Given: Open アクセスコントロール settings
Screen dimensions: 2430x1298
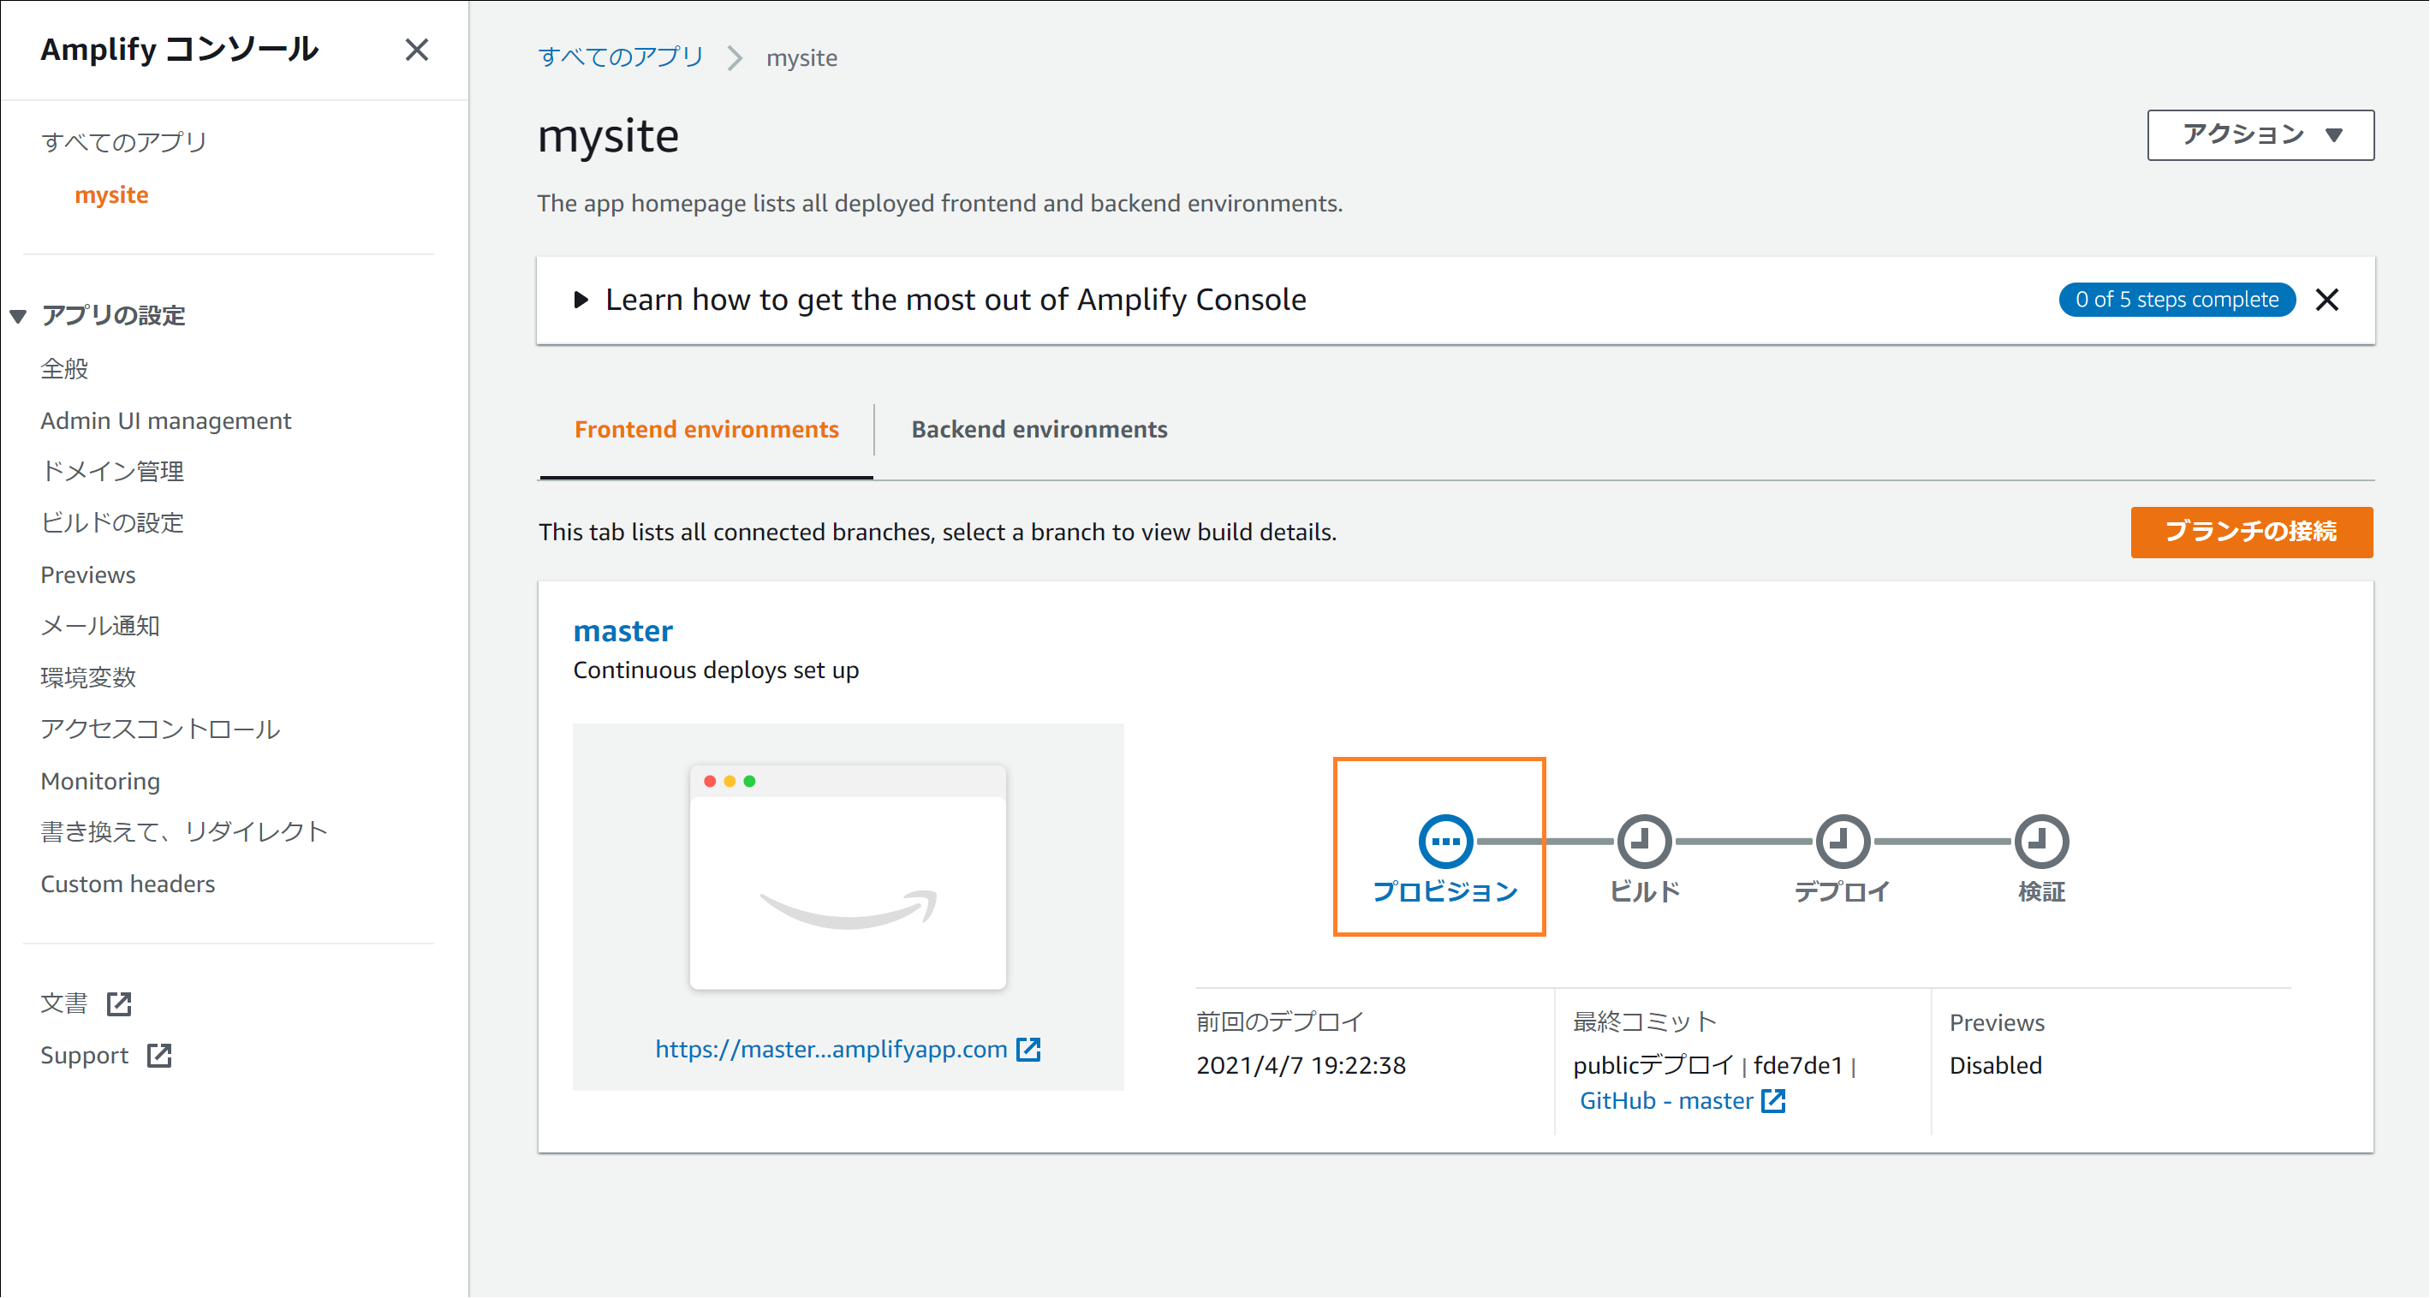Looking at the screenshot, I should [x=160, y=729].
